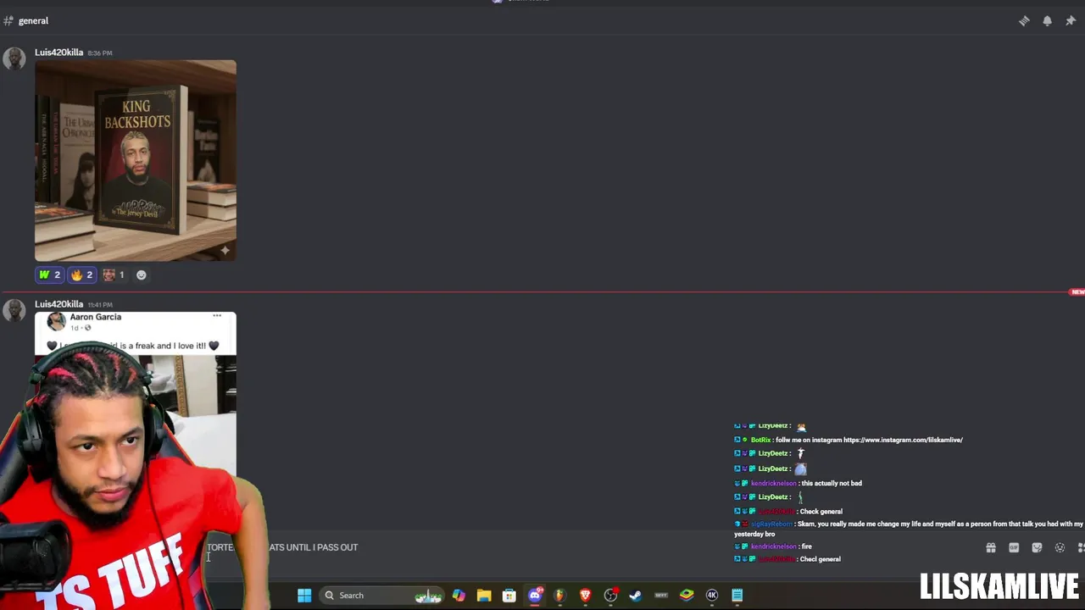The height and width of the screenshot is (610, 1085).
Task: Click Luis420killa username on 8:36 PM message
Action: (x=58, y=53)
